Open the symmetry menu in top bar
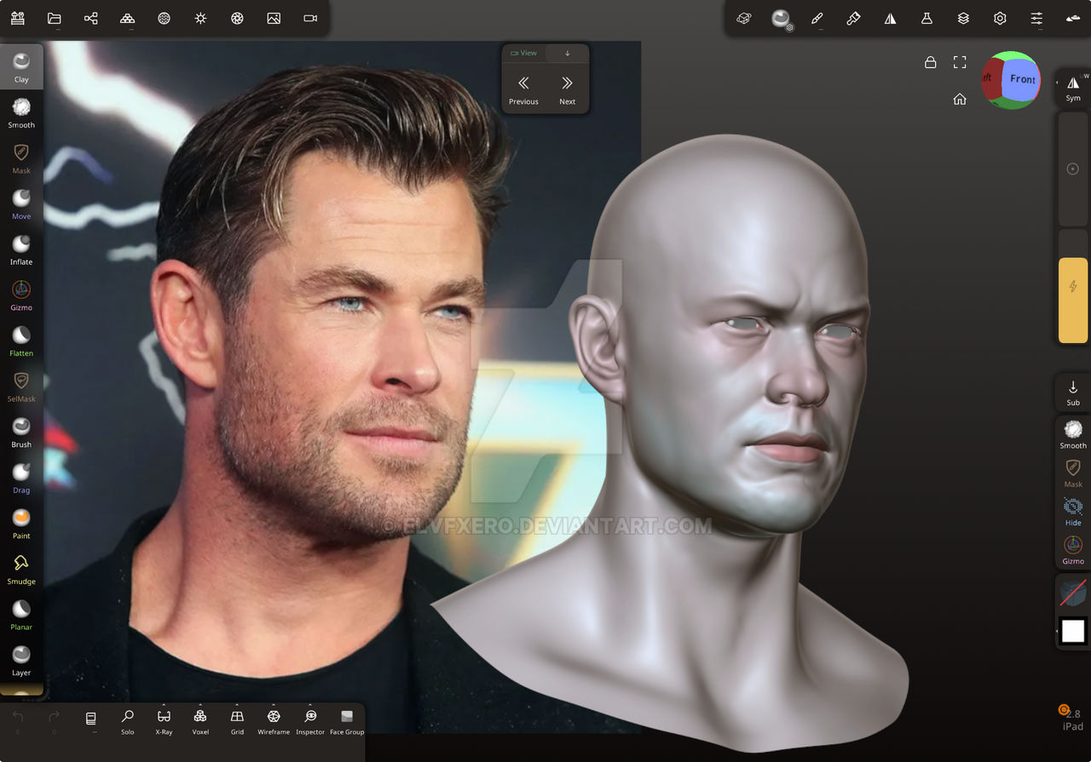The image size is (1091, 762). [x=890, y=18]
